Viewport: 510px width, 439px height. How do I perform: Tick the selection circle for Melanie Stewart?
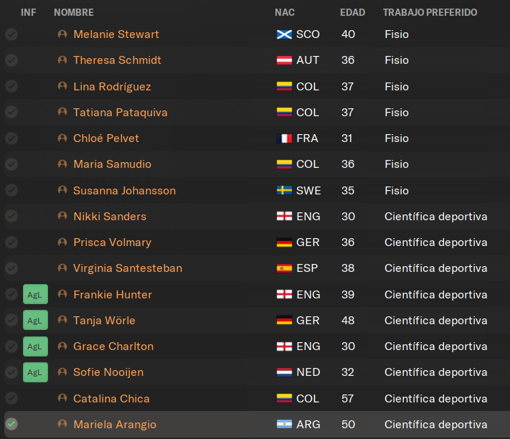tap(11, 34)
